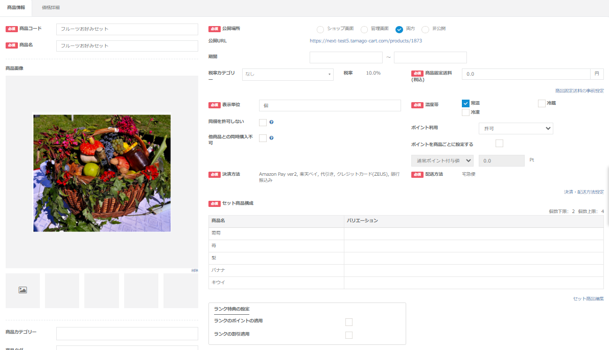Click the 商品コード input field
This screenshot has height=350, width=609.
point(127,29)
